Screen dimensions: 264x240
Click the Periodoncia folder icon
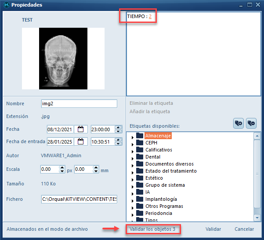[x=140, y=213]
